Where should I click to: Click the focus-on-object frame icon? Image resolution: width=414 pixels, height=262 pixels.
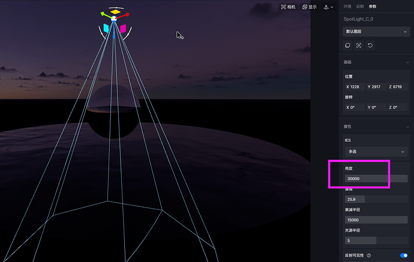coord(359,45)
